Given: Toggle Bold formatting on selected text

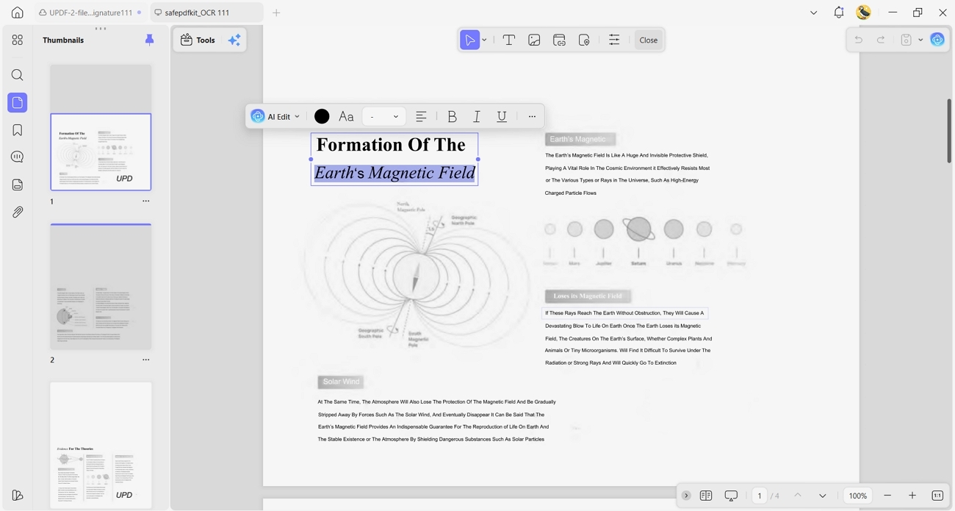Looking at the screenshot, I should click(452, 116).
